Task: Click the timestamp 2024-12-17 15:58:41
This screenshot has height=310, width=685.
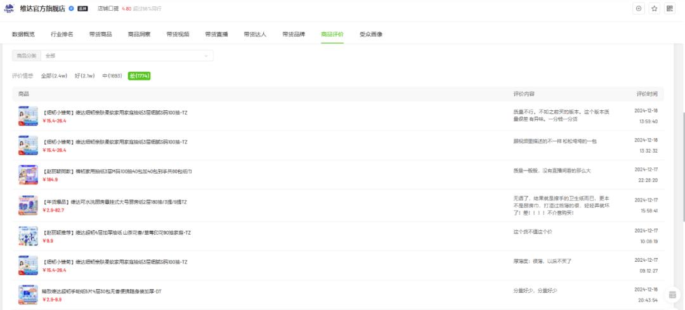Action: [646, 205]
